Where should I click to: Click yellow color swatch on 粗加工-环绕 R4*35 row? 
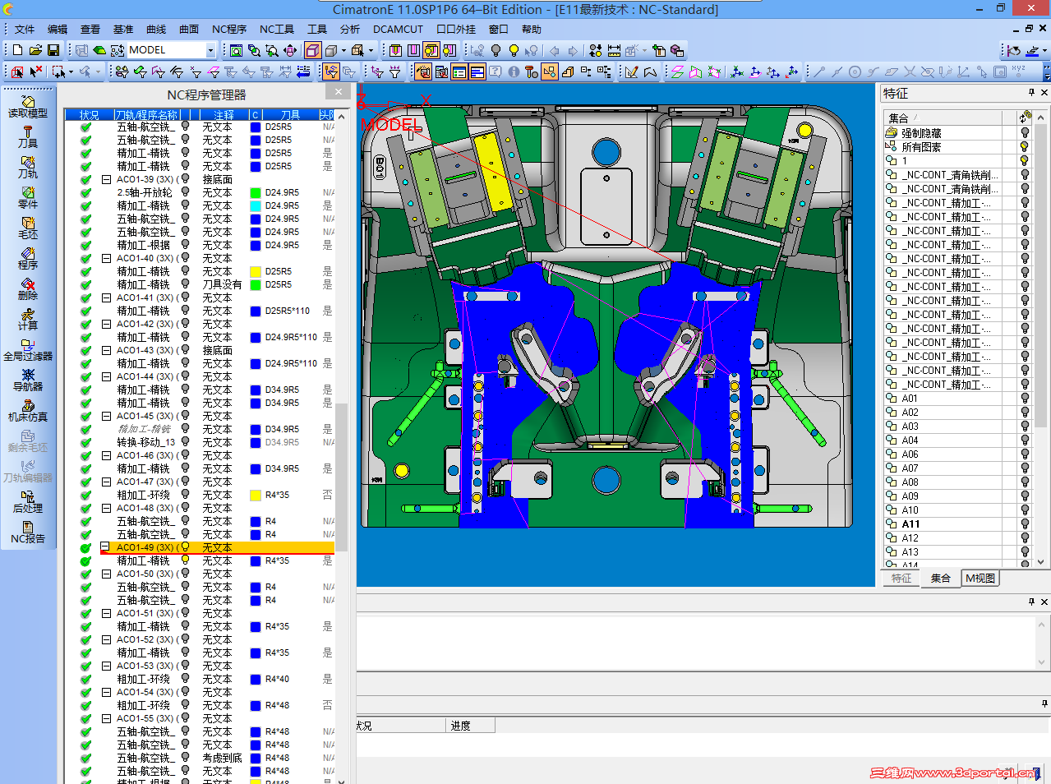coord(256,495)
